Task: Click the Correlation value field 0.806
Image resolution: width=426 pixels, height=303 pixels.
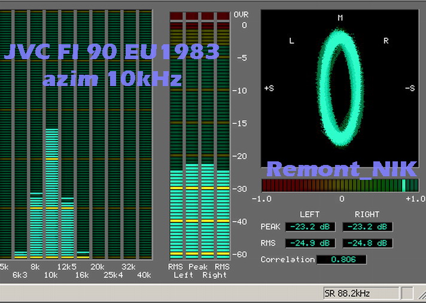Action: pyautogui.click(x=341, y=259)
